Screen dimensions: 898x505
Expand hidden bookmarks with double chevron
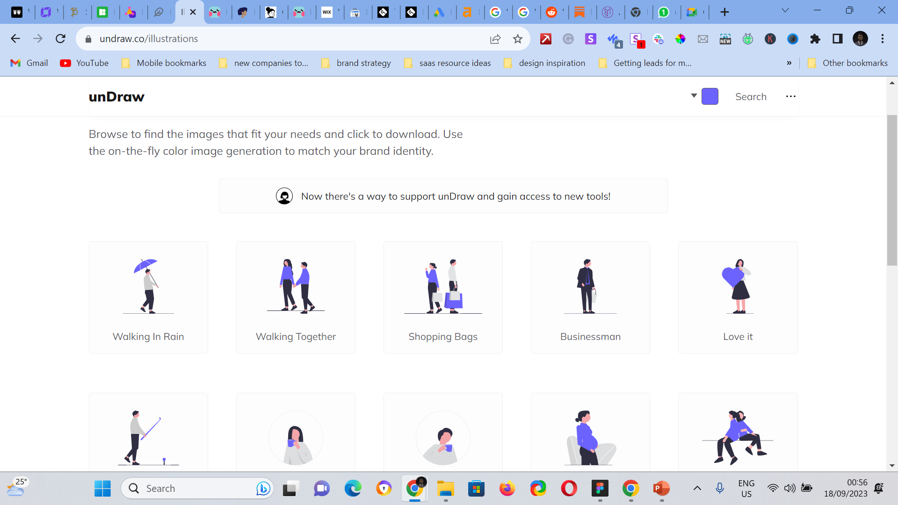pos(789,63)
